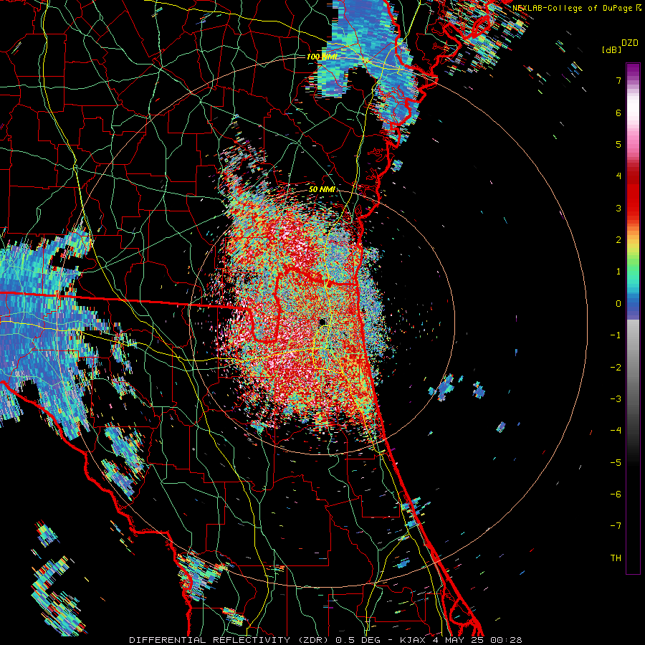Click the -6 value on the color scale
This screenshot has width=645, height=645.
[x=616, y=494]
